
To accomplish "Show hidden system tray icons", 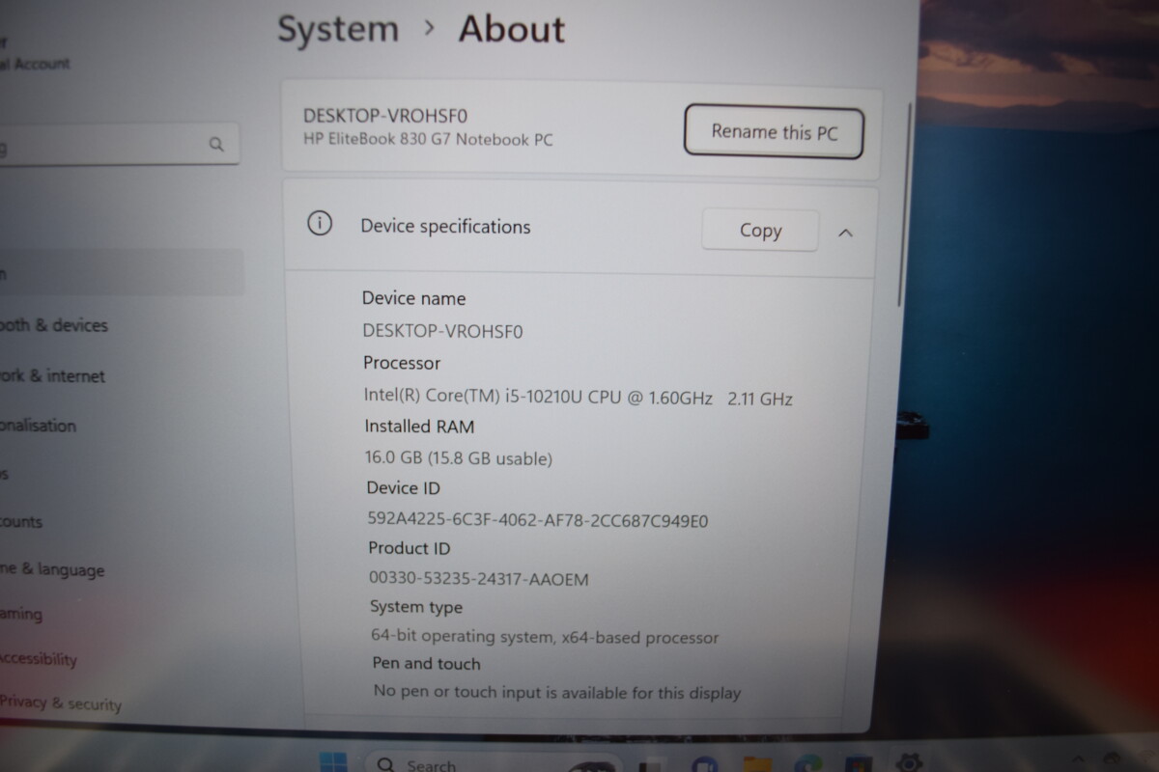I will pyautogui.click(x=1078, y=760).
